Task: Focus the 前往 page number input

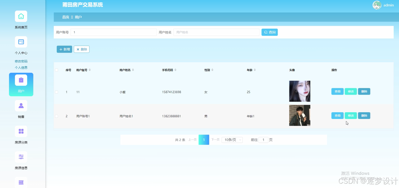Action: pos(263,140)
